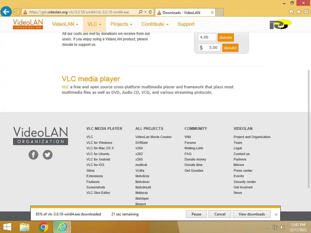Screen dimensions: 311x233
Task: Click the browser forward arrow button
Action: pos(17,12)
